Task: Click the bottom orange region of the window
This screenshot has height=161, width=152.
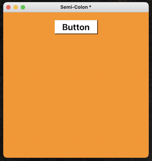Action: point(76,145)
